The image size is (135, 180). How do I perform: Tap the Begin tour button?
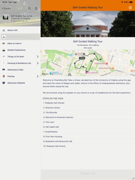[88, 173]
